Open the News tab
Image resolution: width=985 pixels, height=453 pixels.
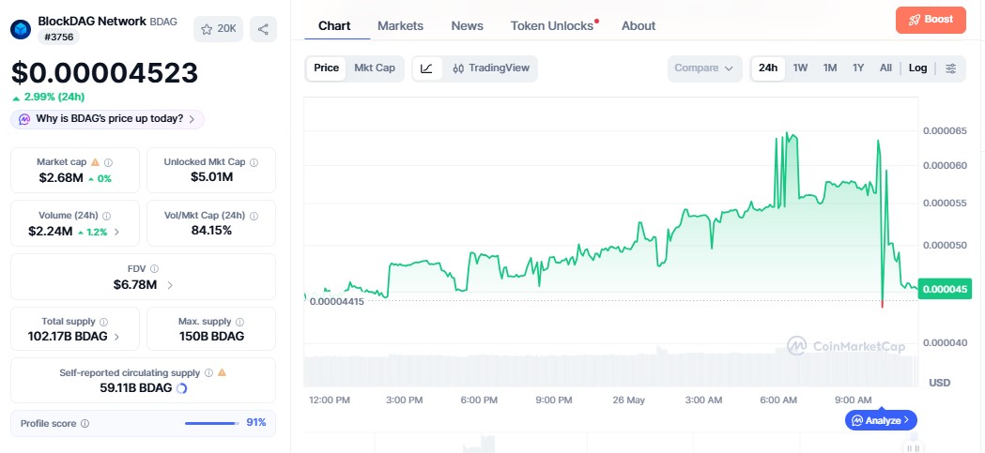468,25
